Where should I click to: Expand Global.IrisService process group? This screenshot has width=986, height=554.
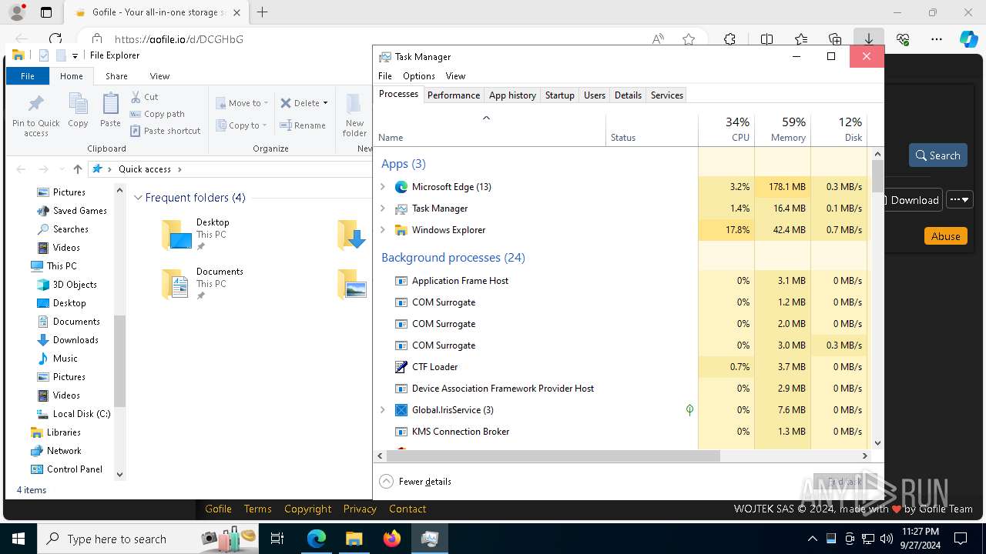coord(383,410)
